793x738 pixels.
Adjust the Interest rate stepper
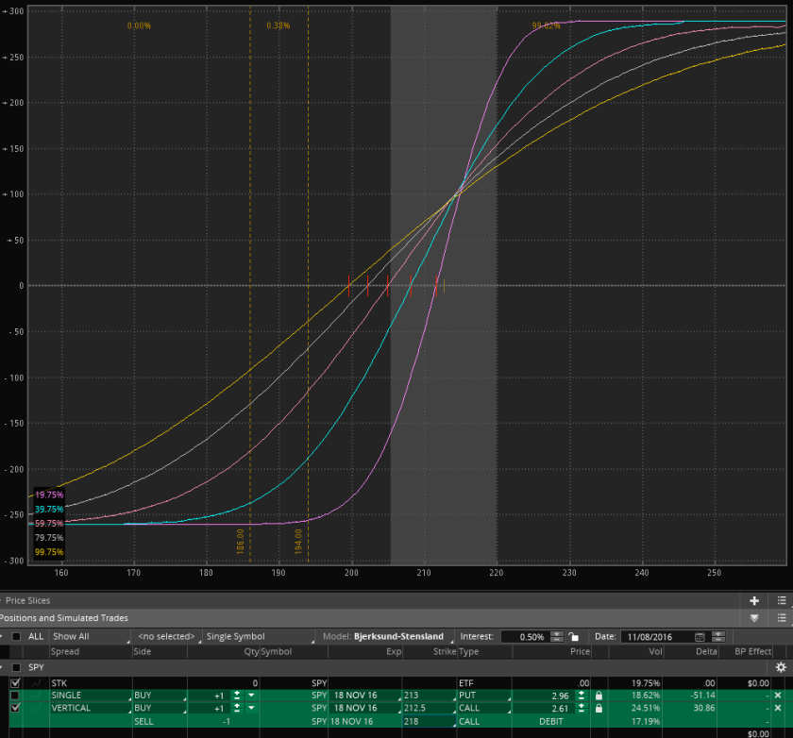tap(557, 637)
